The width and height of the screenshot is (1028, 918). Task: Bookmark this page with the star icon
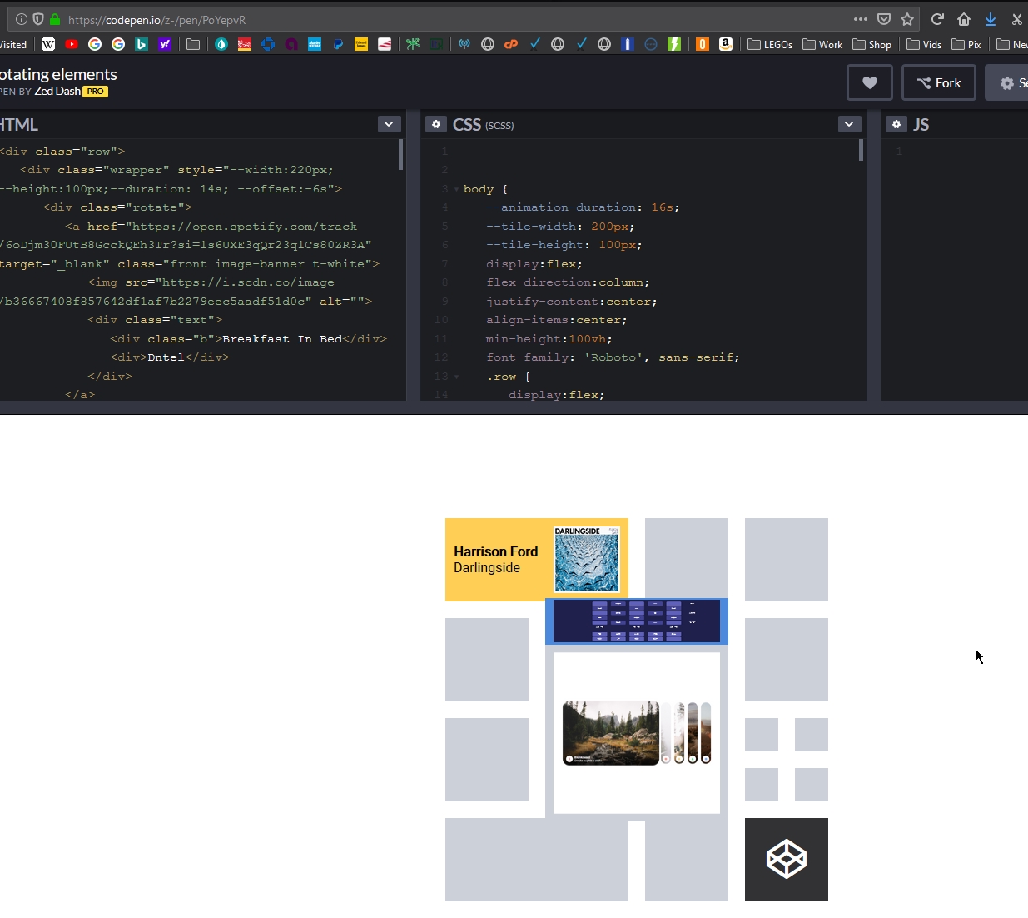coord(907,19)
